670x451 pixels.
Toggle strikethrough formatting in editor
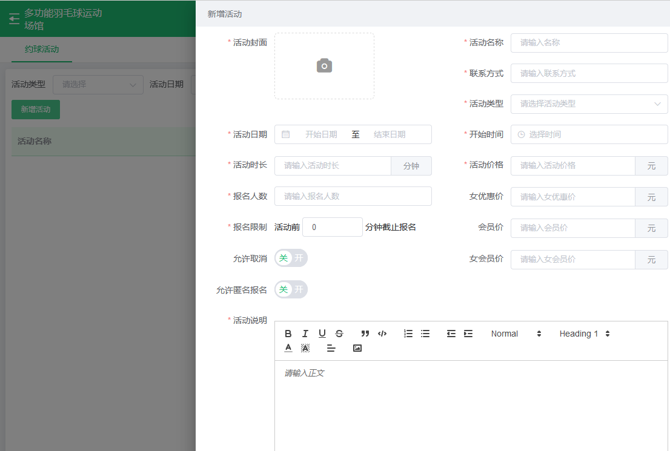click(339, 334)
